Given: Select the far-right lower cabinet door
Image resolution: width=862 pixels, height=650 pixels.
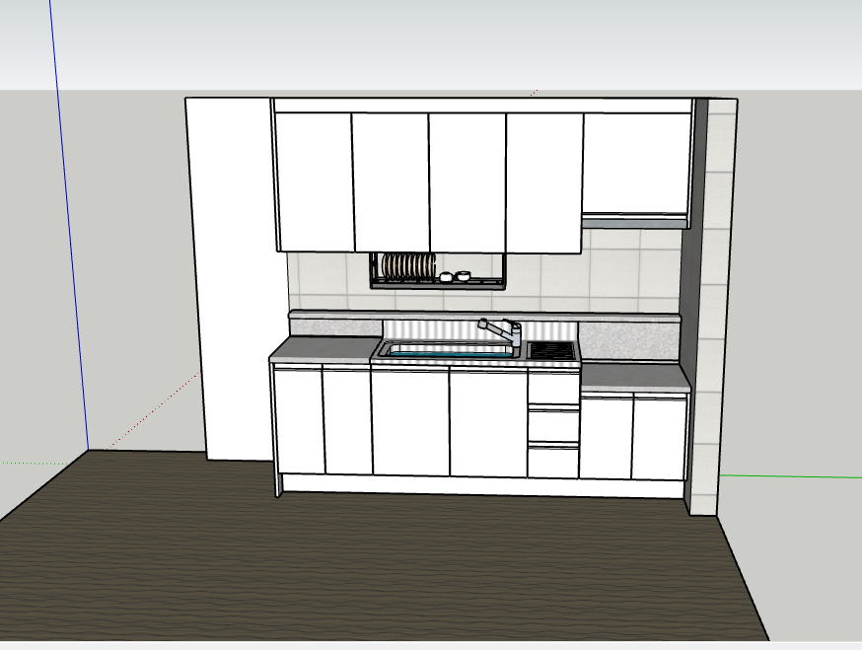Looking at the screenshot, I should (659, 438).
